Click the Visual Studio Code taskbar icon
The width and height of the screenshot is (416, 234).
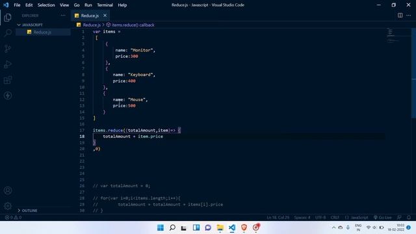232,227
